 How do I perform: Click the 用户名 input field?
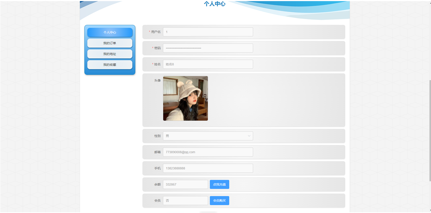click(x=208, y=32)
